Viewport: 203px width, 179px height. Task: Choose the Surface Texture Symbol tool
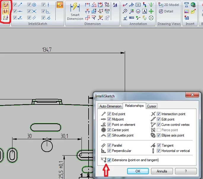pyautogui.click(x=125, y=18)
